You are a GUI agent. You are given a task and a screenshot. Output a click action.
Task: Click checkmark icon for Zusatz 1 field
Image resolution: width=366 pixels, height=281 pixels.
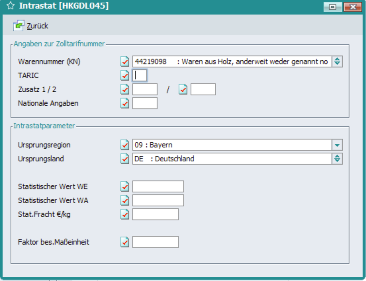125,89
